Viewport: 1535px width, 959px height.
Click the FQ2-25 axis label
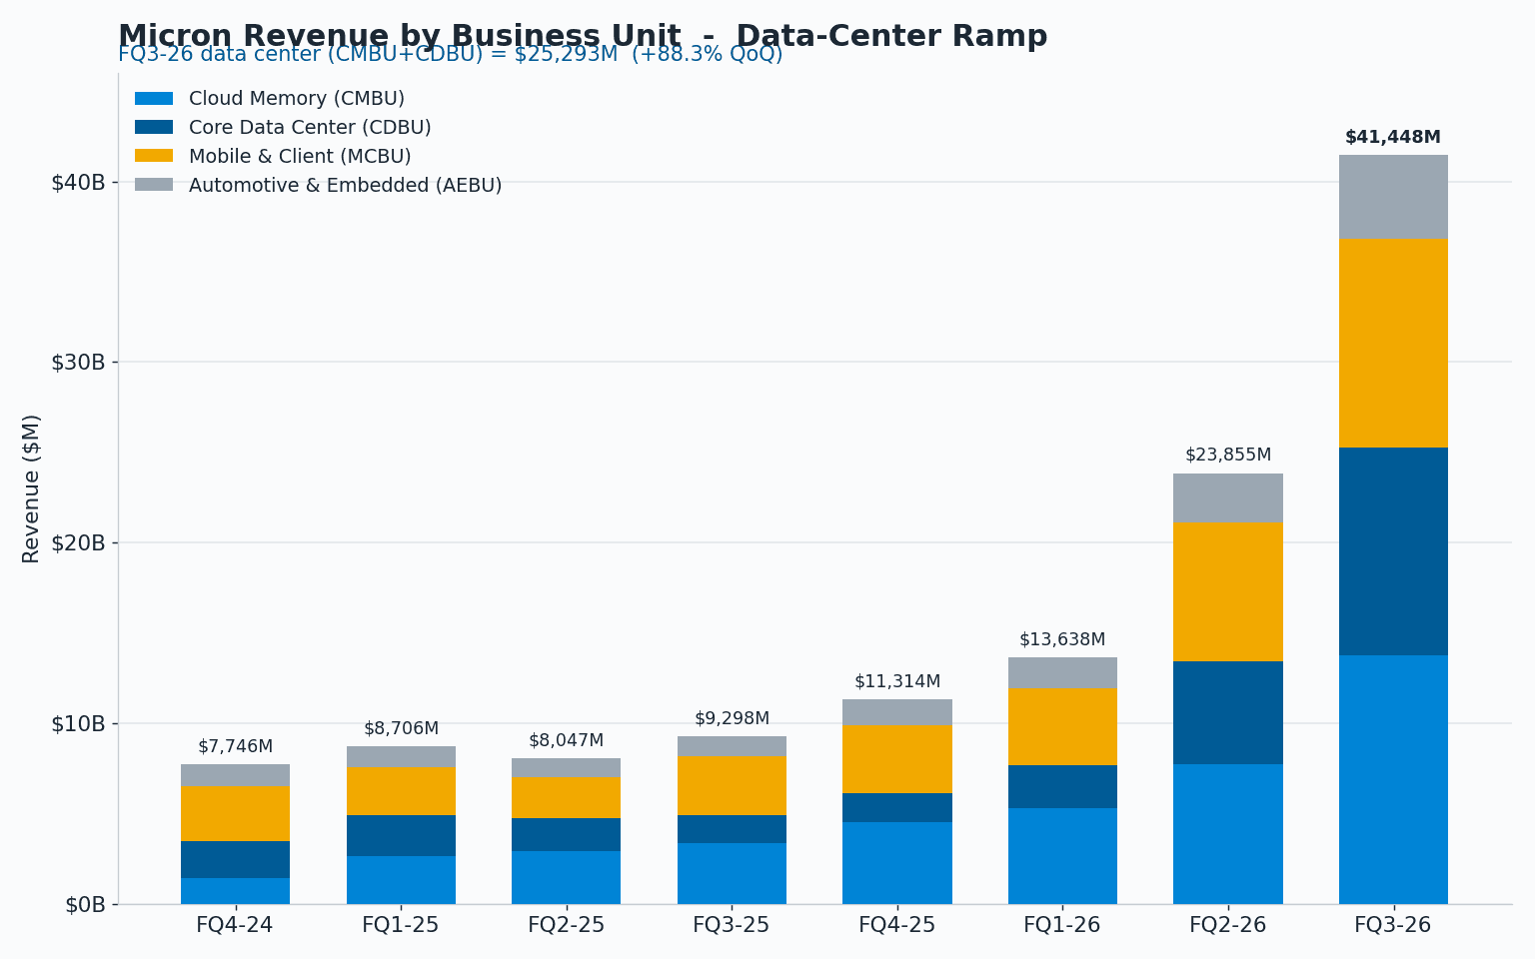(x=567, y=926)
